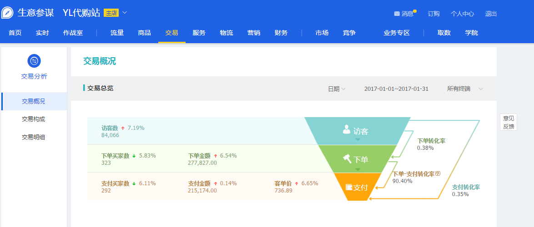Click the 交易概况 page title
Viewport: 534px width, 227px height.
(100, 61)
